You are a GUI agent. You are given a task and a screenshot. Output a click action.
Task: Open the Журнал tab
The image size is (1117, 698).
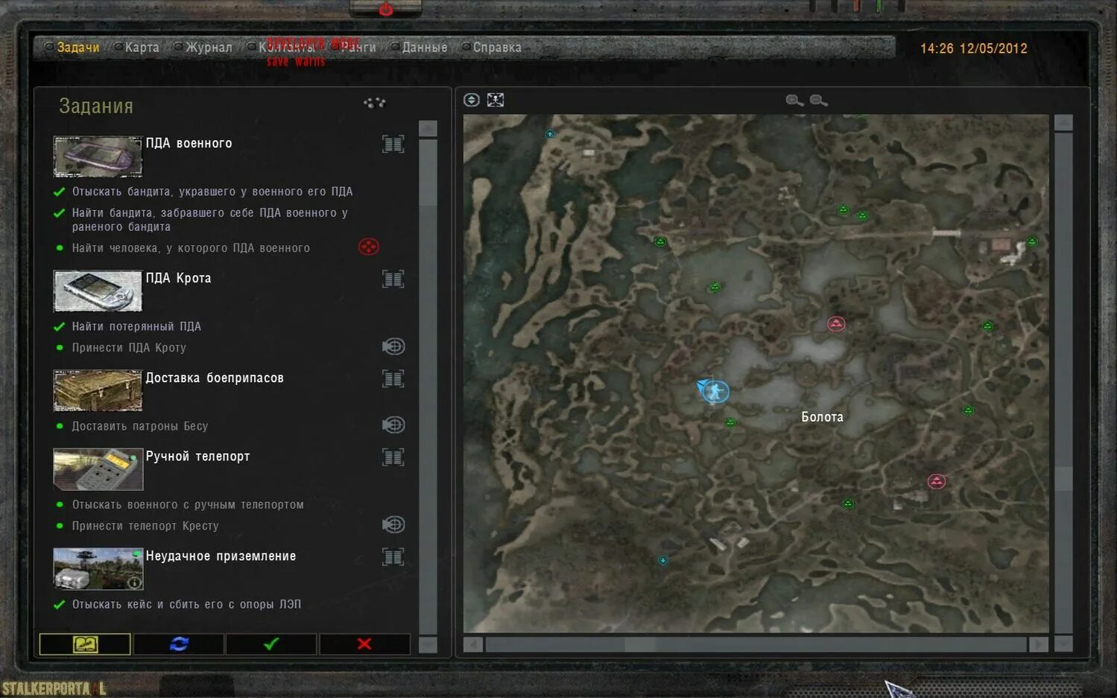[x=209, y=47]
